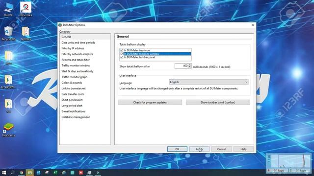Toggle In DU Meter taskbar panel checkbox
This screenshot has width=314, height=176.
coord(122,57)
